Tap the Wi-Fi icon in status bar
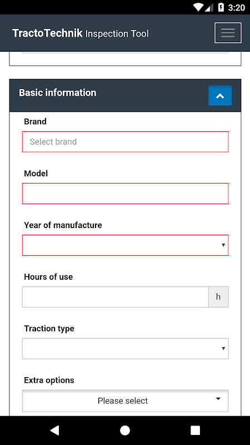This screenshot has height=445, width=250. (x=198, y=7)
